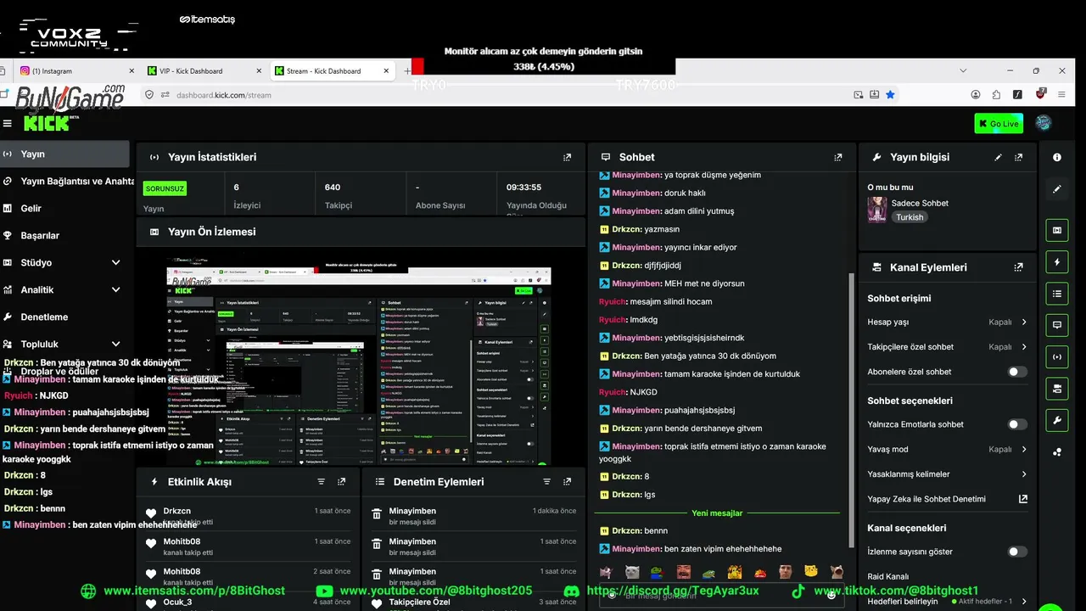The image size is (1086, 611).
Task: Open the Firefox account icon
Action: coord(976,95)
